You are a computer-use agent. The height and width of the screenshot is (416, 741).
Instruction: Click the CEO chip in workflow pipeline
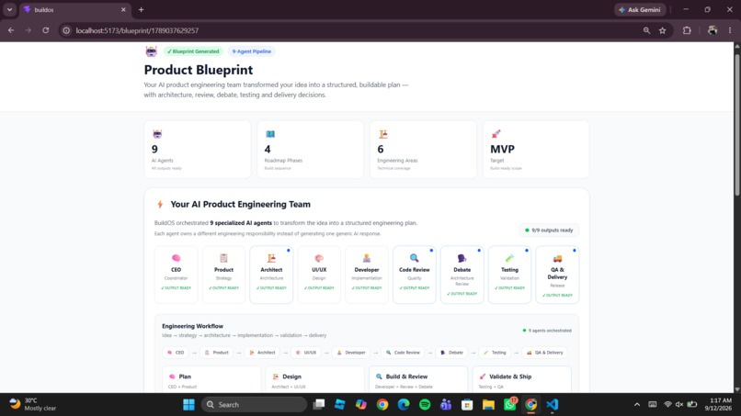point(176,353)
